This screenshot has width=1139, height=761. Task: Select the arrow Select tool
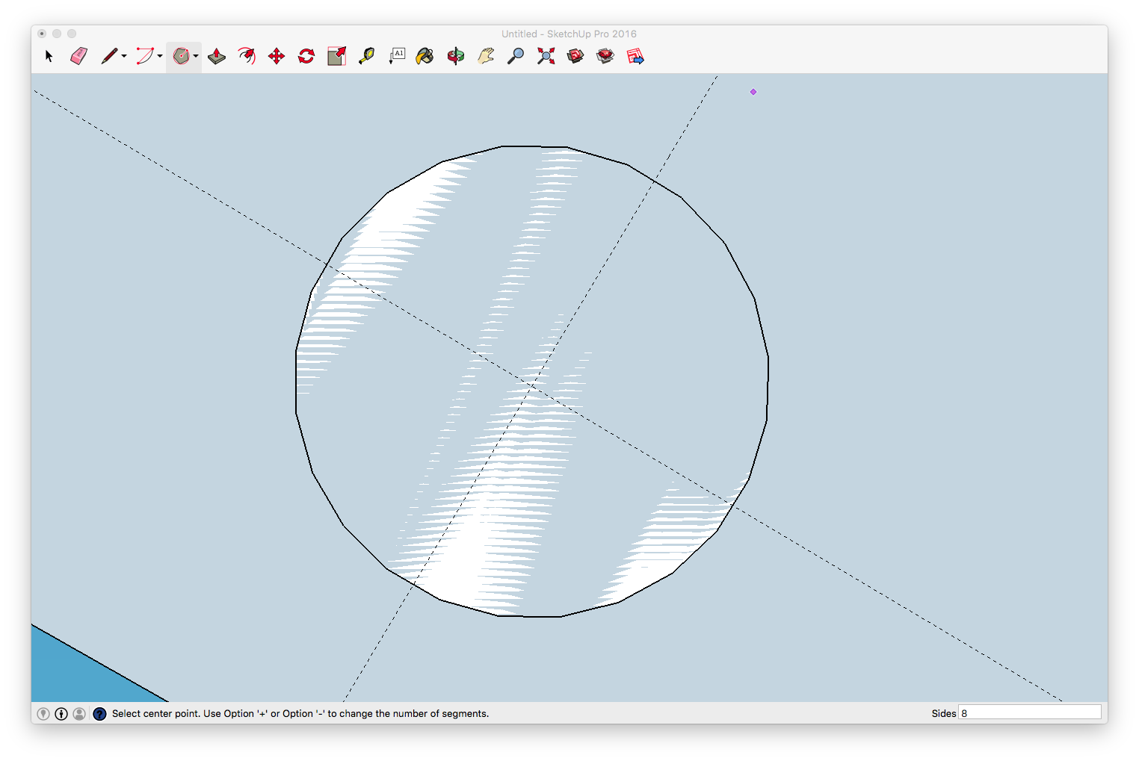49,56
